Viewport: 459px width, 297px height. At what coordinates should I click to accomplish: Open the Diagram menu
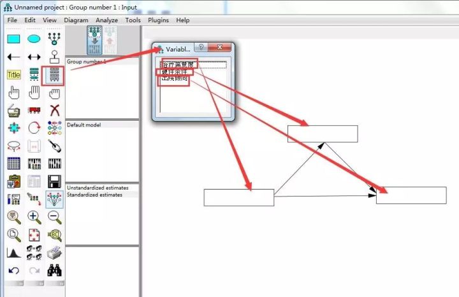76,20
